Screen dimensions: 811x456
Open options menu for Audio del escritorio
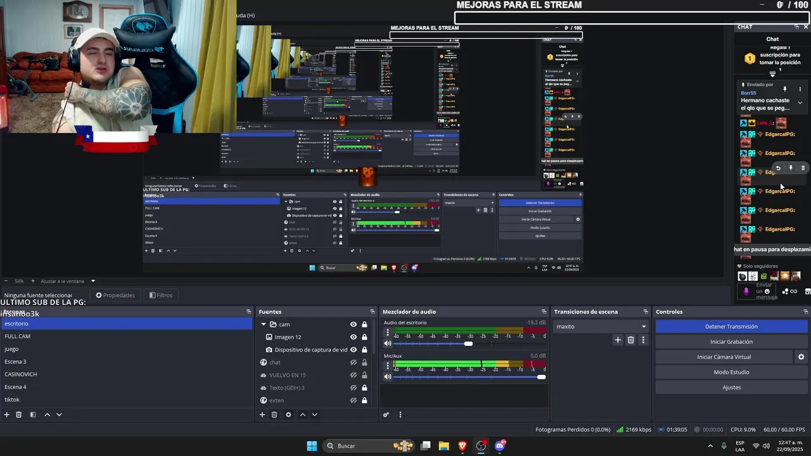(387, 333)
